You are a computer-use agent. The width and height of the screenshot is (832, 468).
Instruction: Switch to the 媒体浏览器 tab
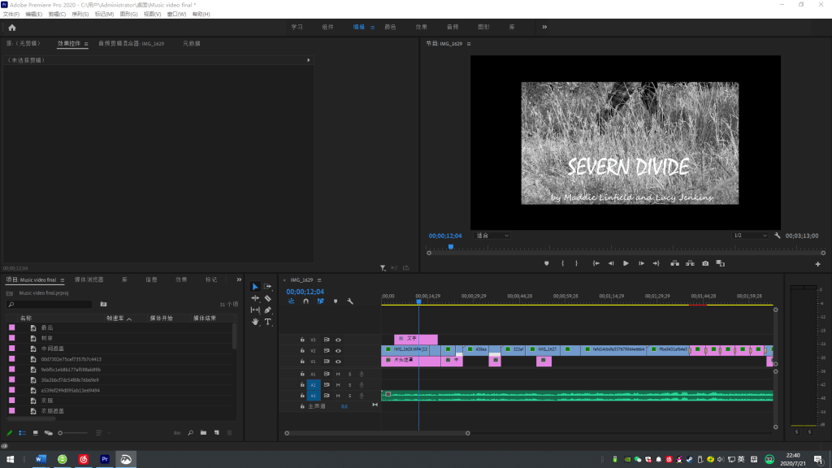tap(89, 279)
